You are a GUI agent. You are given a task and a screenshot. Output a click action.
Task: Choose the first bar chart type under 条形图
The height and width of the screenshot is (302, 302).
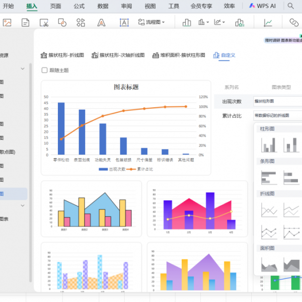(x=269, y=177)
